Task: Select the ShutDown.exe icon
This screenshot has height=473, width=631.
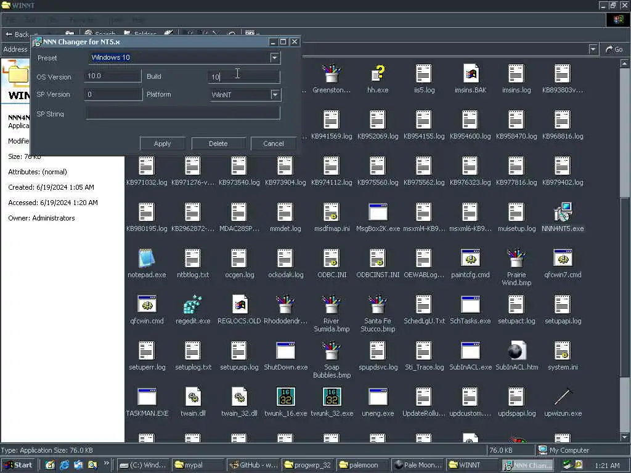Action: click(x=285, y=350)
